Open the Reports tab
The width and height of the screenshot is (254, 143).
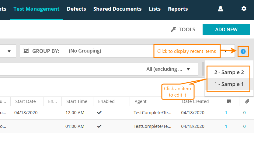(178, 9)
